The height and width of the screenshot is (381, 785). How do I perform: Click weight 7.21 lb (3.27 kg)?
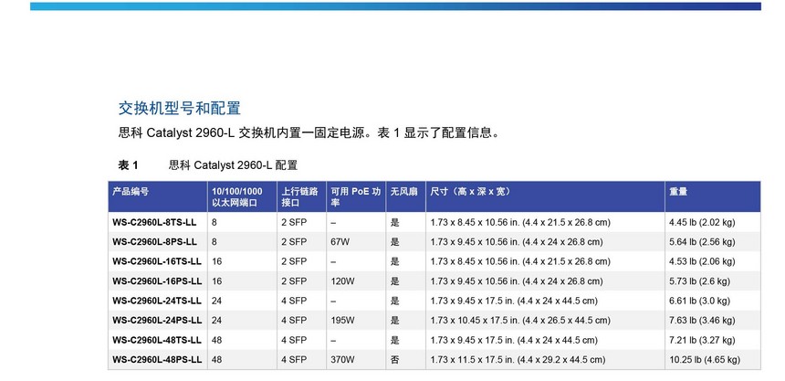[702, 340]
